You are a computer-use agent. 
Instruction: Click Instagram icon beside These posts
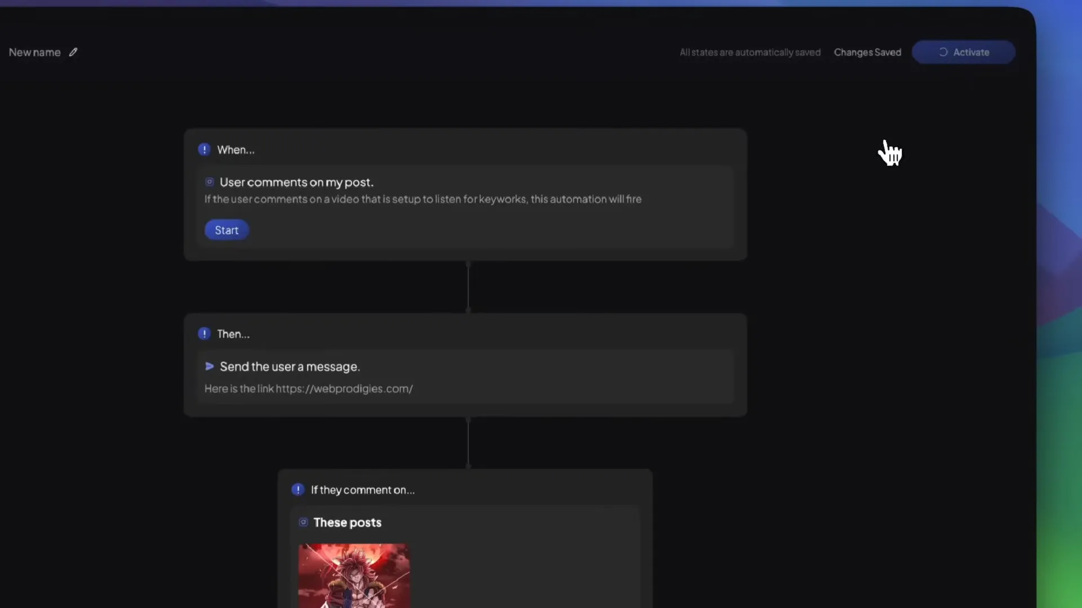coord(303,522)
